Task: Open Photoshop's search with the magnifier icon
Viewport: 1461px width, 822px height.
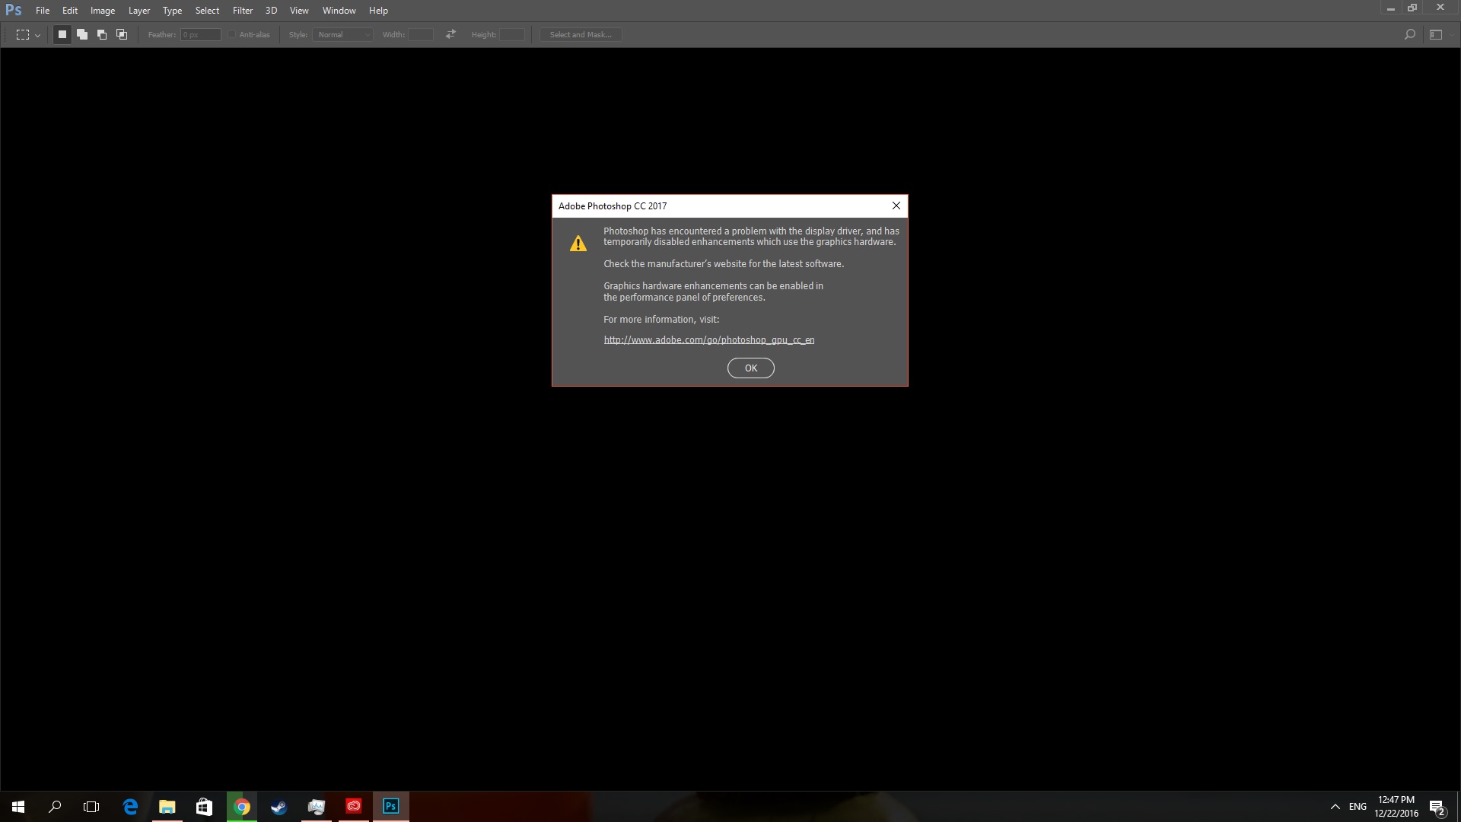Action: coord(1410,34)
